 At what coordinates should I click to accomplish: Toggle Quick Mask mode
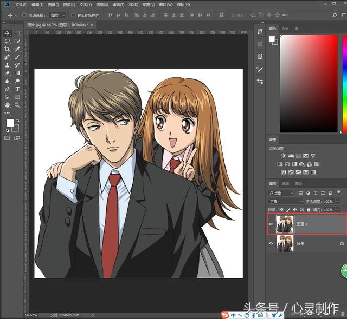tap(7, 138)
